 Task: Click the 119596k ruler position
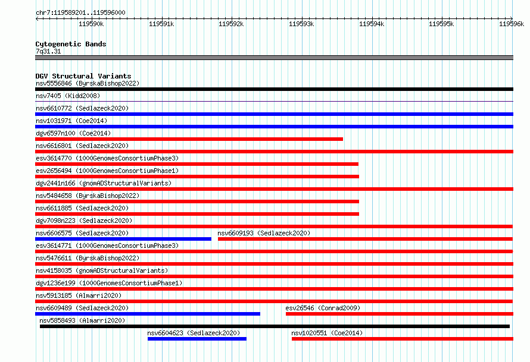pos(512,24)
